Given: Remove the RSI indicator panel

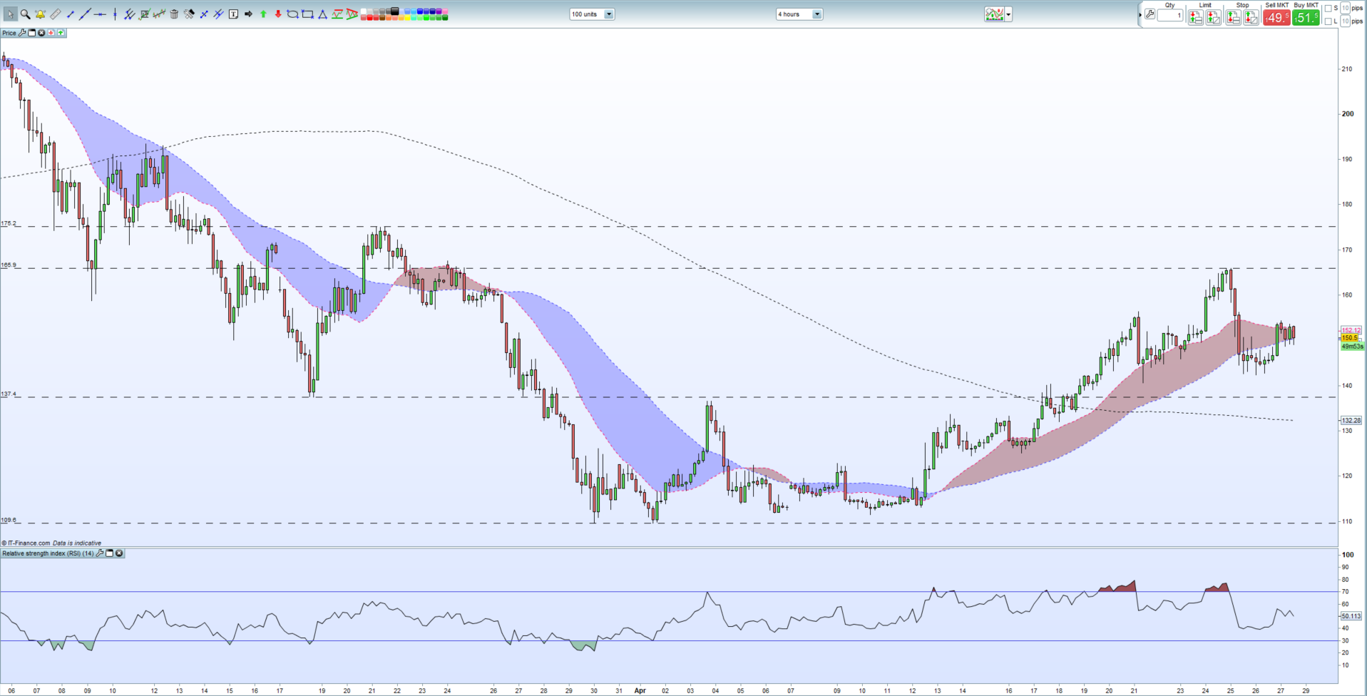Looking at the screenshot, I should click(119, 553).
